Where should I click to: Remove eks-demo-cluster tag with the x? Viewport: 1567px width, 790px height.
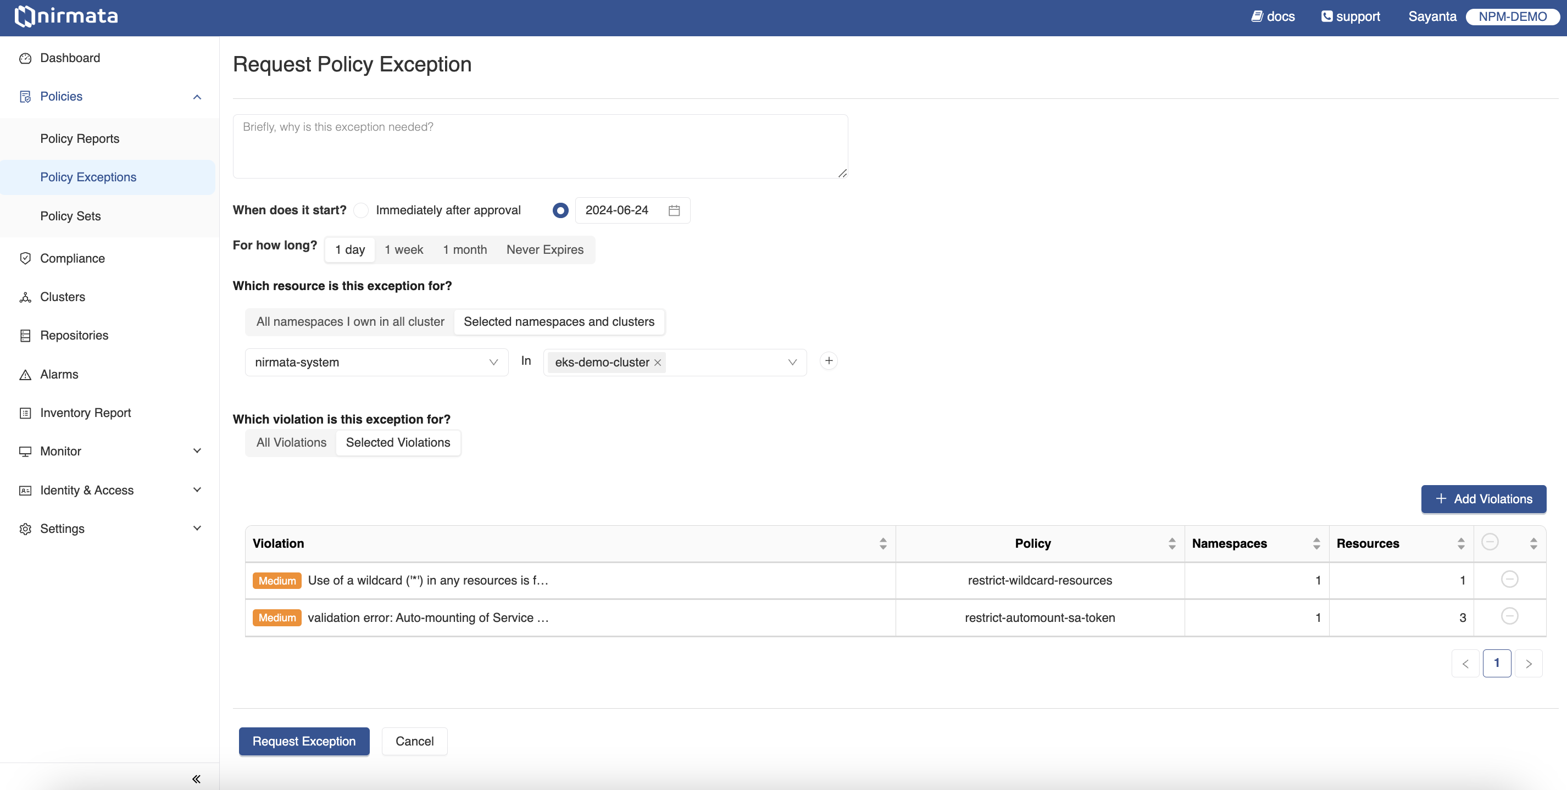(x=658, y=363)
